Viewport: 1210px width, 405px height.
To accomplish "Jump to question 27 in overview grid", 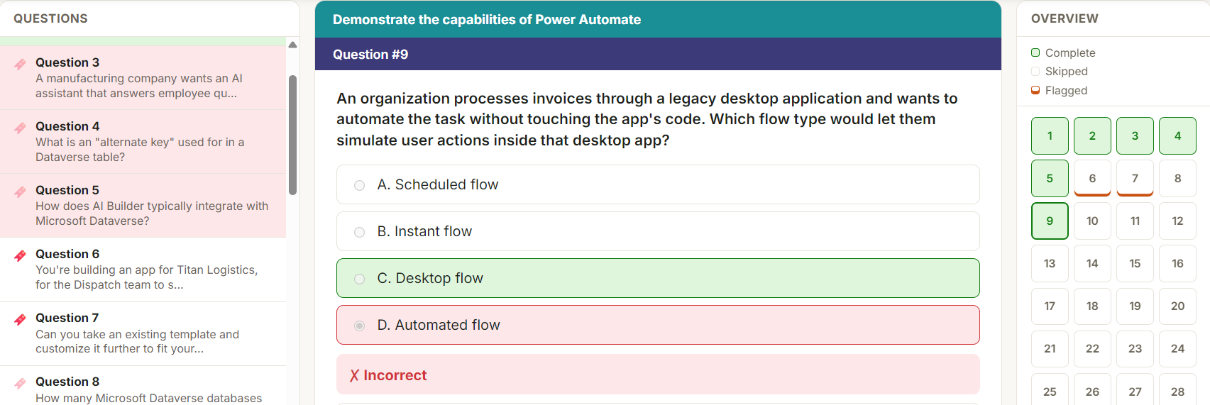I will tap(1135, 389).
